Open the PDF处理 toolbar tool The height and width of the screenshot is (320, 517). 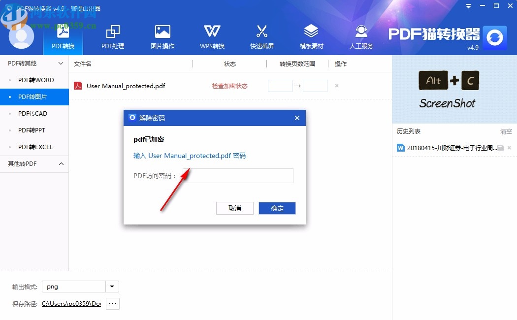point(112,35)
